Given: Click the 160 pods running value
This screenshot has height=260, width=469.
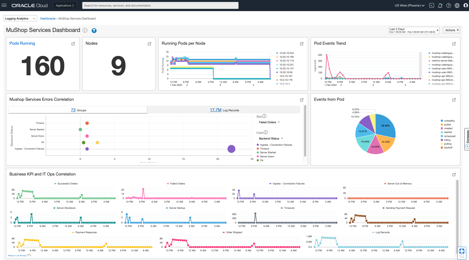Looking at the screenshot, I should [43, 66].
